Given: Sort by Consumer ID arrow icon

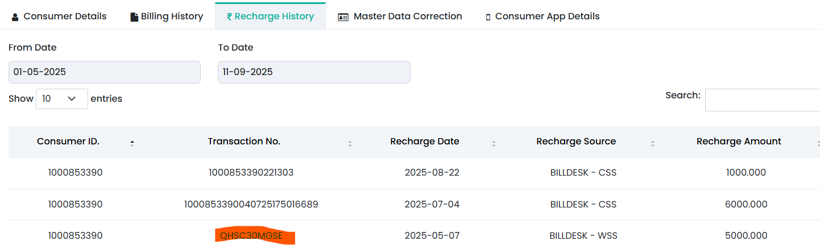Looking at the screenshot, I should tap(132, 143).
